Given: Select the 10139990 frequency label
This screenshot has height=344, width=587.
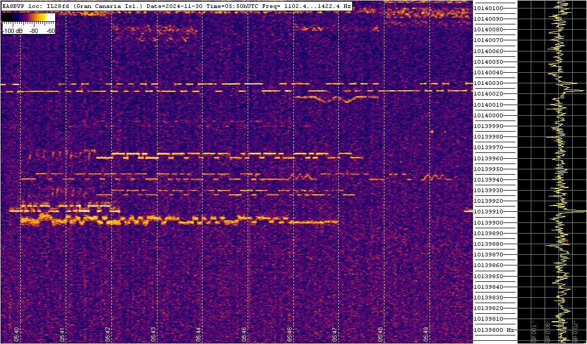Looking at the screenshot, I should pos(488,126).
